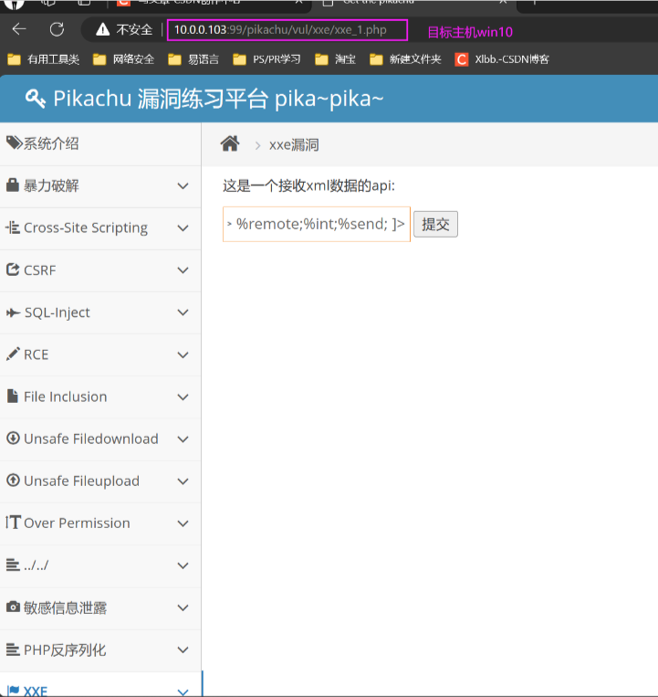Click the home icon in the breadcrumb
658x697 pixels.
coord(230,144)
